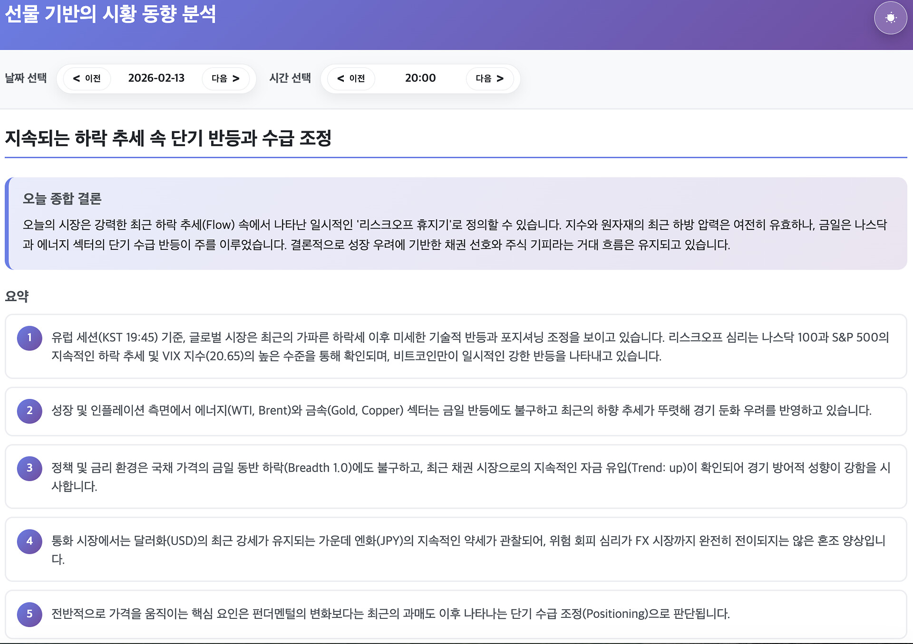Go to the next date

[225, 78]
